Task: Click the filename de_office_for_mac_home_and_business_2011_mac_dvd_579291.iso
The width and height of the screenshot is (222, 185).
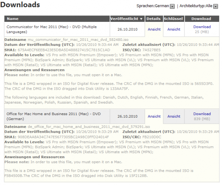Action: [x=89, y=127]
